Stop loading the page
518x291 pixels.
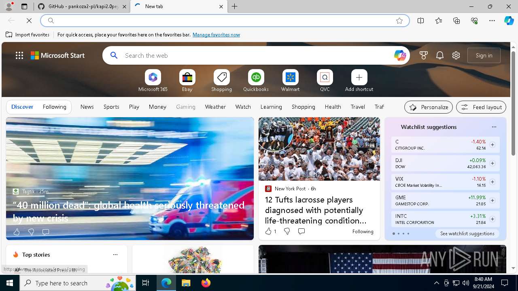tap(29, 21)
